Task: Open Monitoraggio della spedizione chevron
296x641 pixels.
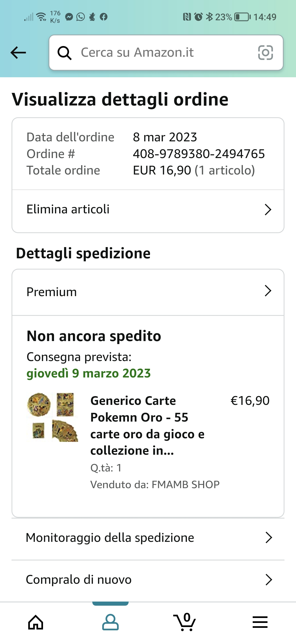Action: click(x=269, y=537)
